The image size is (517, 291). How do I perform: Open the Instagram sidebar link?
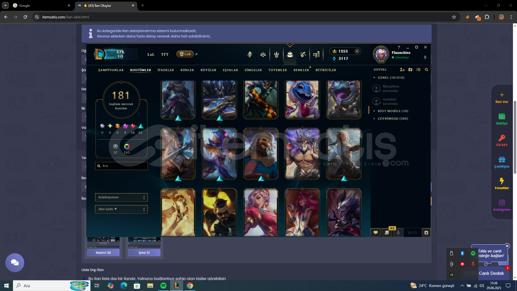pyautogui.click(x=502, y=205)
